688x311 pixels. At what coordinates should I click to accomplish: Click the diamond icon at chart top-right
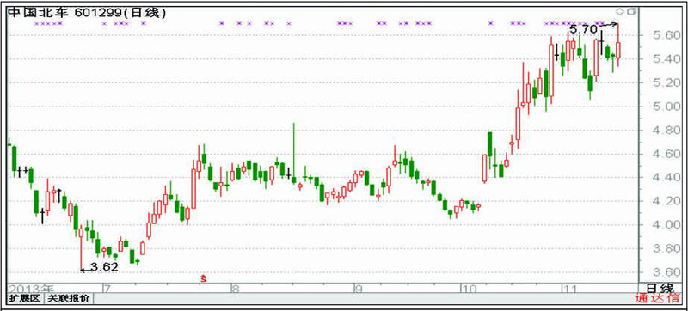click(619, 12)
